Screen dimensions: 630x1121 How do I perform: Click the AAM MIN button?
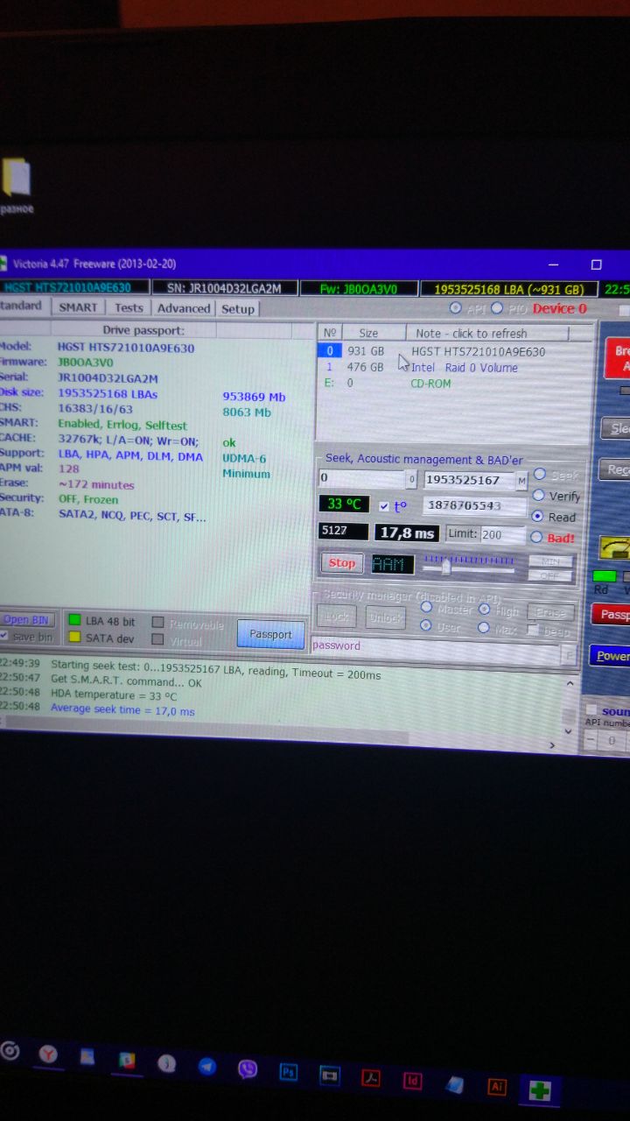pos(550,561)
